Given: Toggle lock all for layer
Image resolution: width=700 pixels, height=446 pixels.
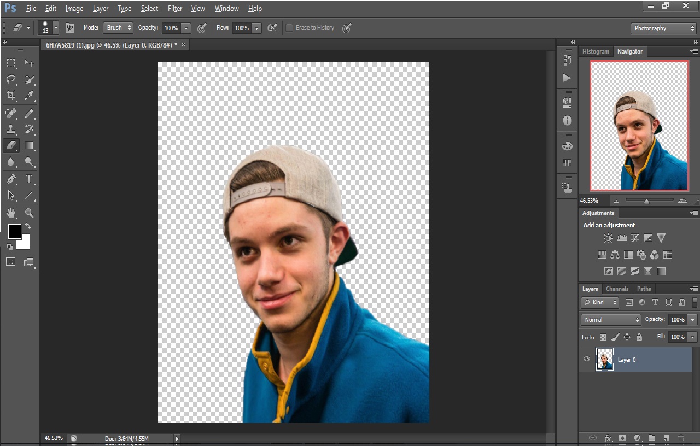Looking at the screenshot, I should pyautogui.click(x=639, y=337).
